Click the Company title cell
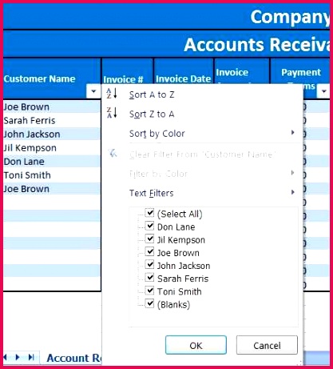The image size is (333, 369). point(166,17)
